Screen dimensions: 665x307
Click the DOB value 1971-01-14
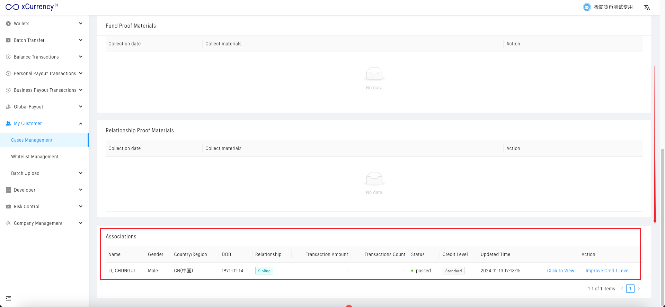click(x=232, y=271)
